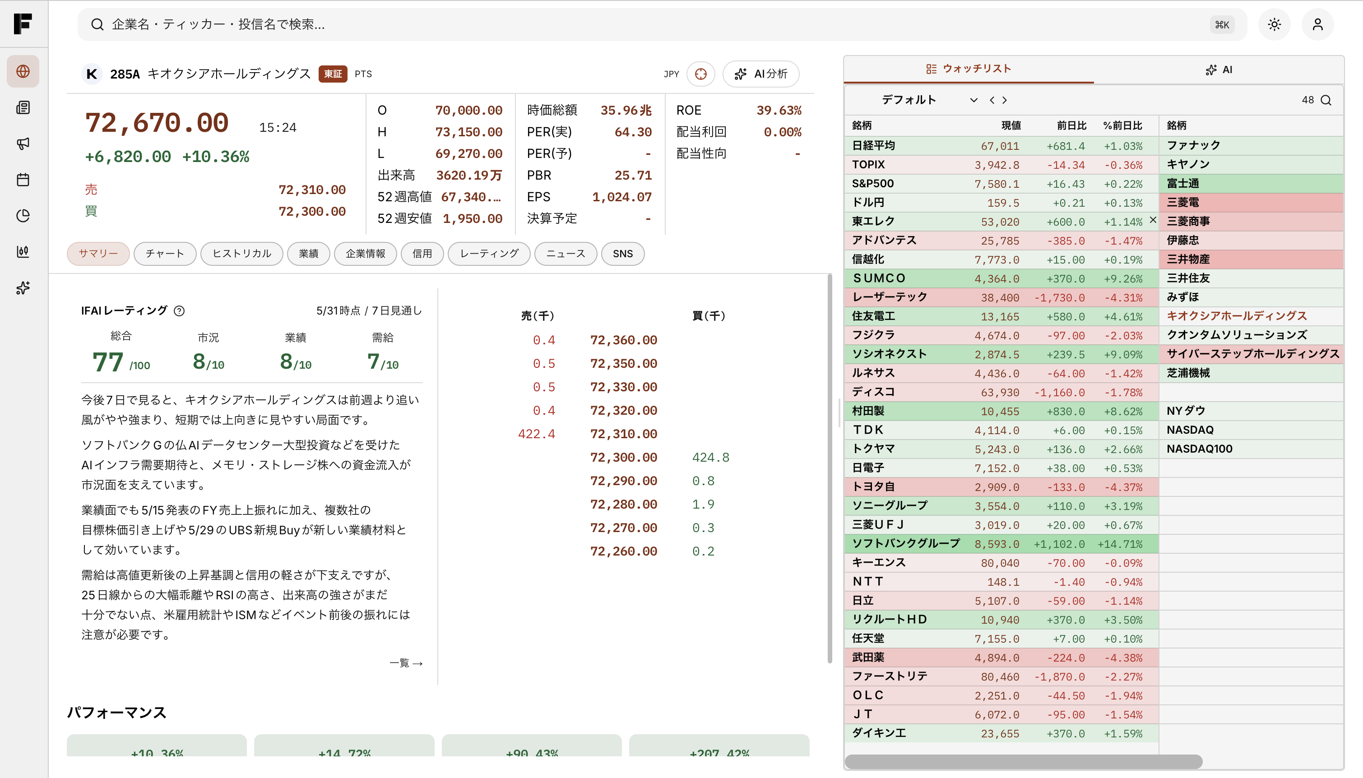
Task: Open the user account profile icon
Action: pos(1317,24)
